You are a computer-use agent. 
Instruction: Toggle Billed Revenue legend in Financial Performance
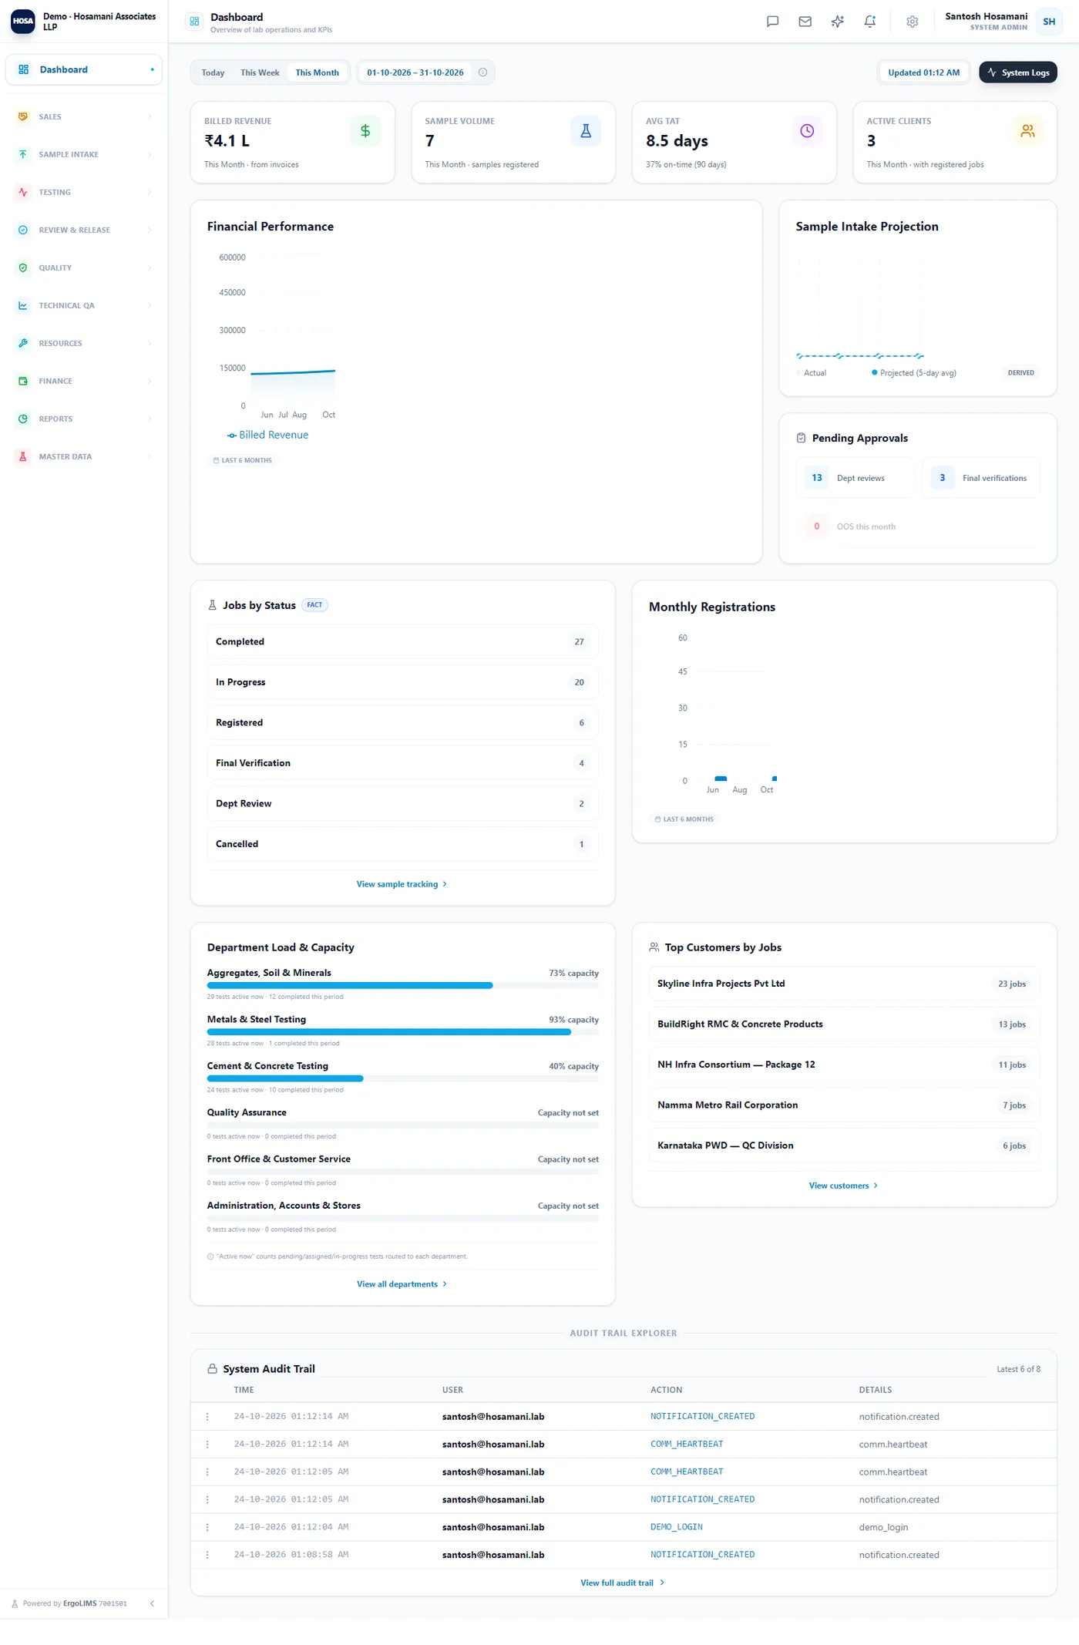pos(267,436)
